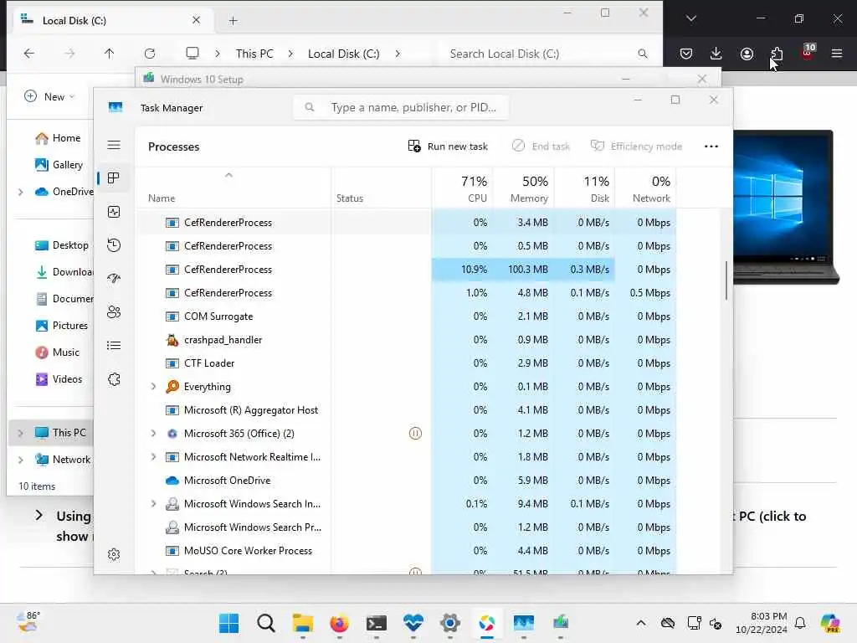Select Microsoft OneDrive process

click(406, 481)
